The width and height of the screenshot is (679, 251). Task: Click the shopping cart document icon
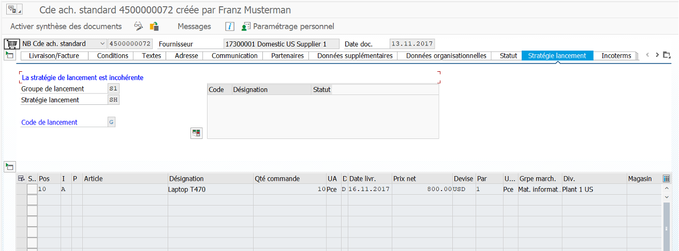tap(11, 44)
